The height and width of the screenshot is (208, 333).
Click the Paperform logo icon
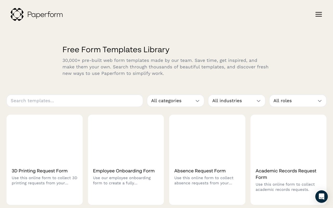point(17,14)
